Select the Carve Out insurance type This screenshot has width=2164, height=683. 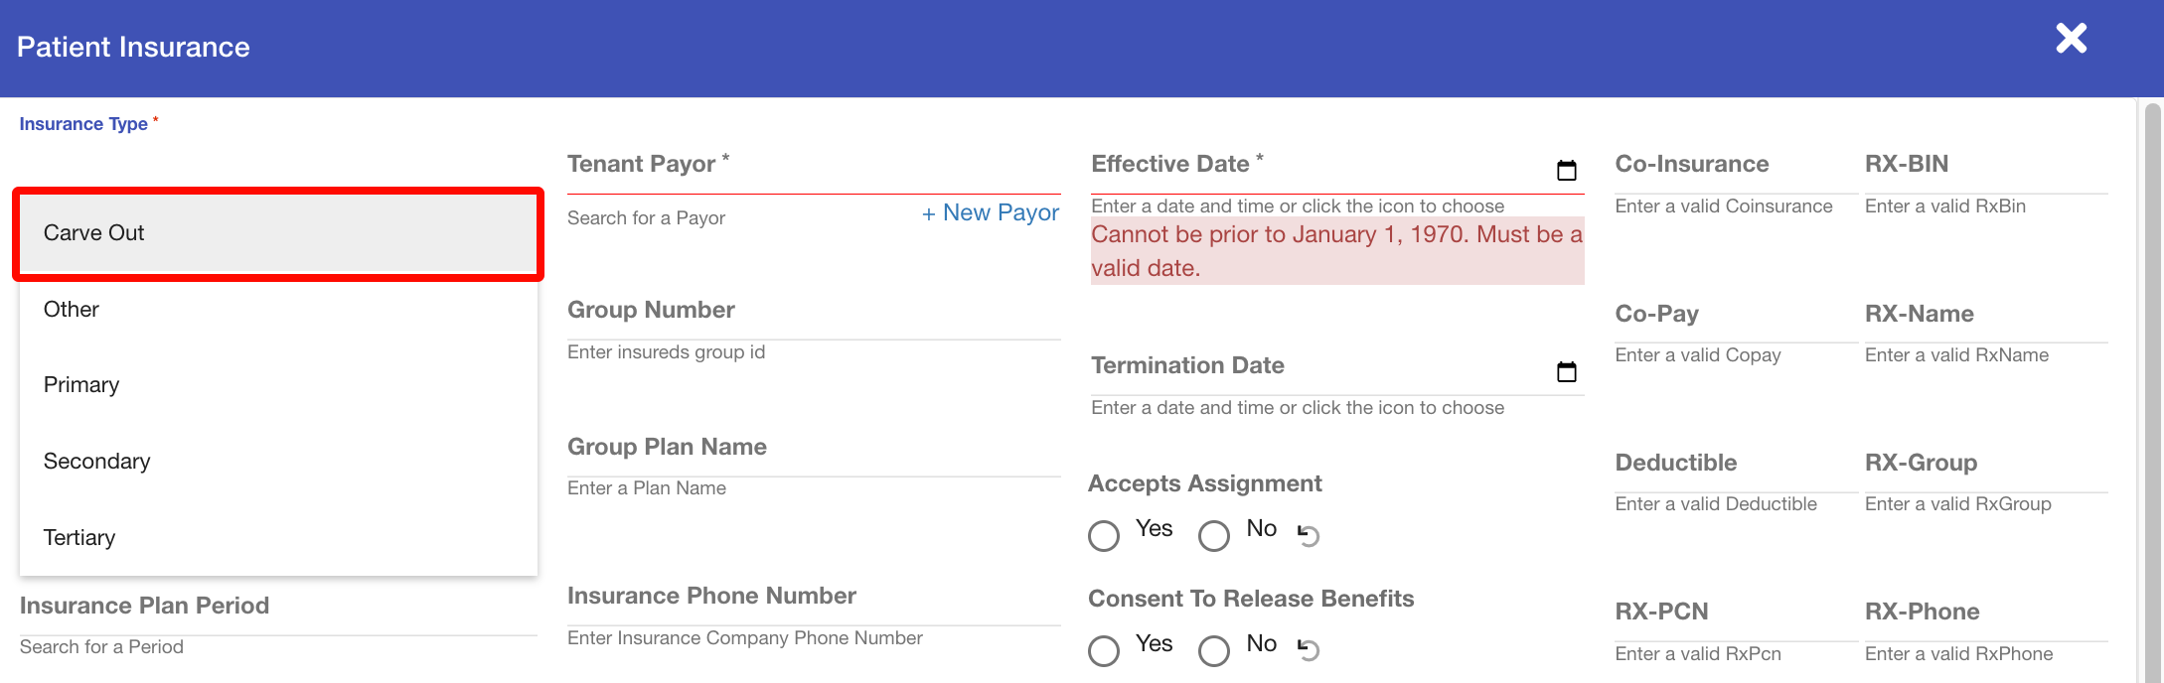(x=277, y=233)
